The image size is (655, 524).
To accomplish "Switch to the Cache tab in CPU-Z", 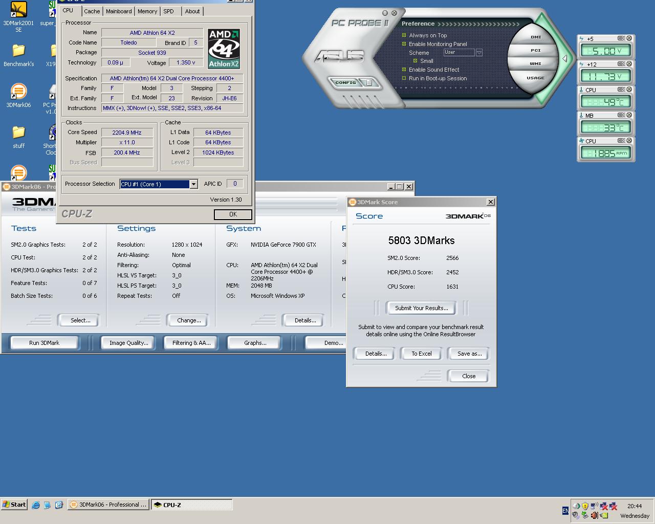I will click(92, 11).
